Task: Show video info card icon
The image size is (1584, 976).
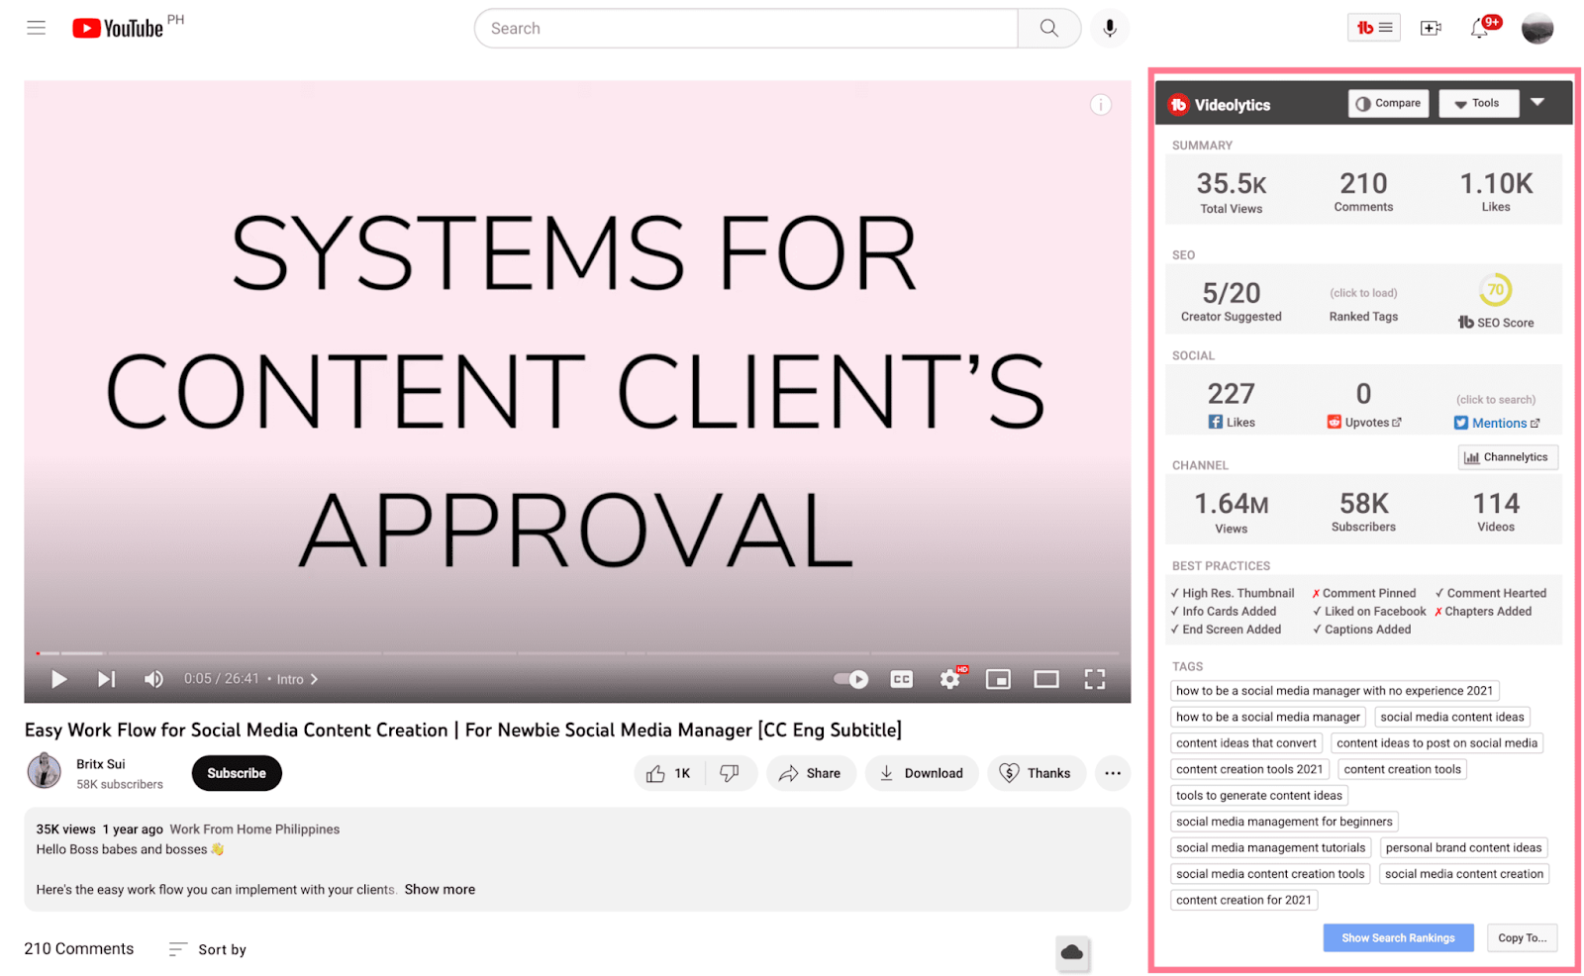Action: [1100, 105]
